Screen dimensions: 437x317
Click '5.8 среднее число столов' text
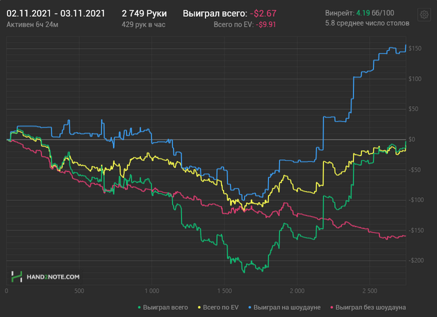[367, 23]
